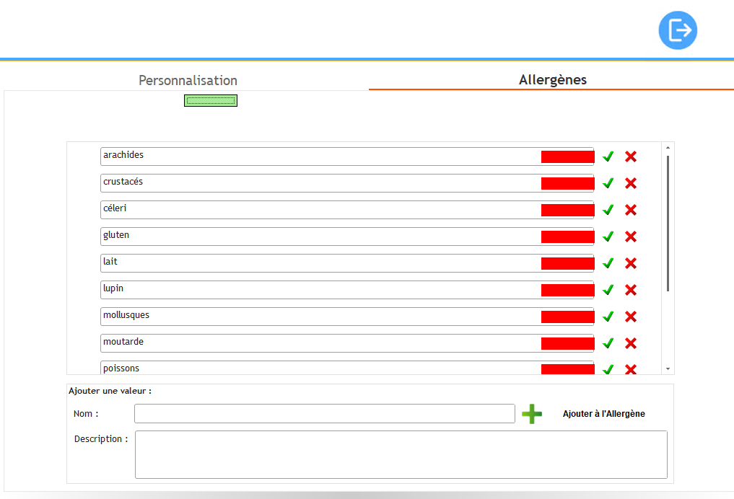Select the red swatch on arachides row
The height and width of the screenshot is (499, 734).
[567, 156]
